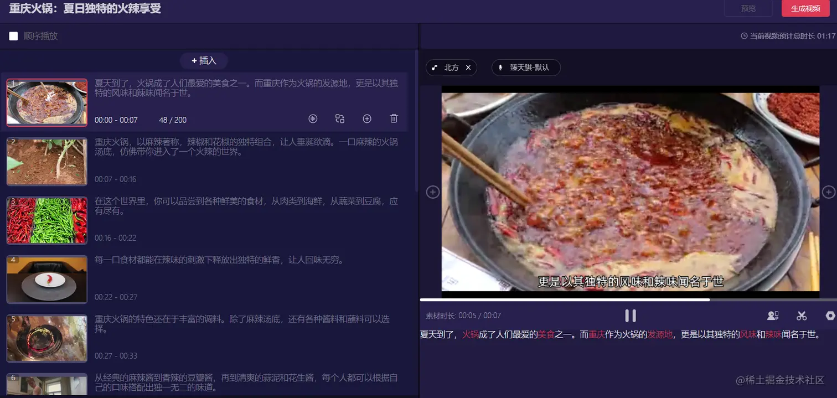Select scene 1 hotpot thumbnail
Viewport: 837px width, 398px height.
tap(47, 102)
